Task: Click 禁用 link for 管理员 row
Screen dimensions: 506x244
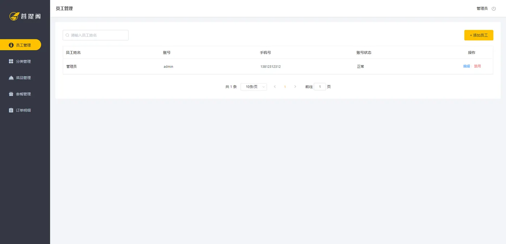Action: click(477, 66)
